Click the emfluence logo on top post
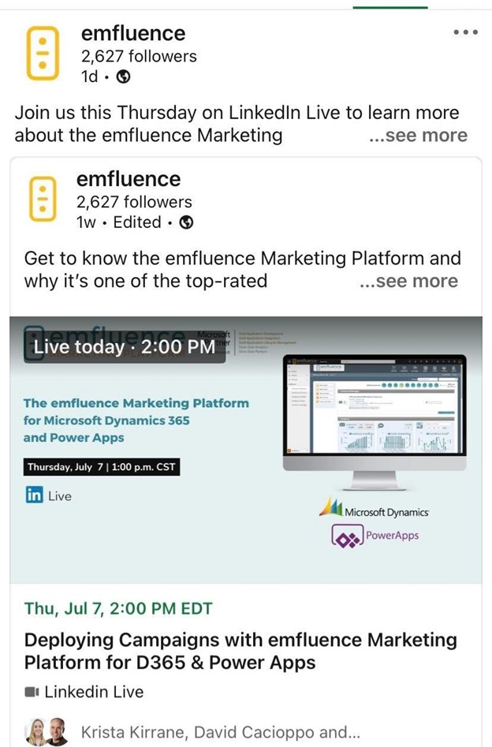 pyautogui.click(x=43, y=53)
